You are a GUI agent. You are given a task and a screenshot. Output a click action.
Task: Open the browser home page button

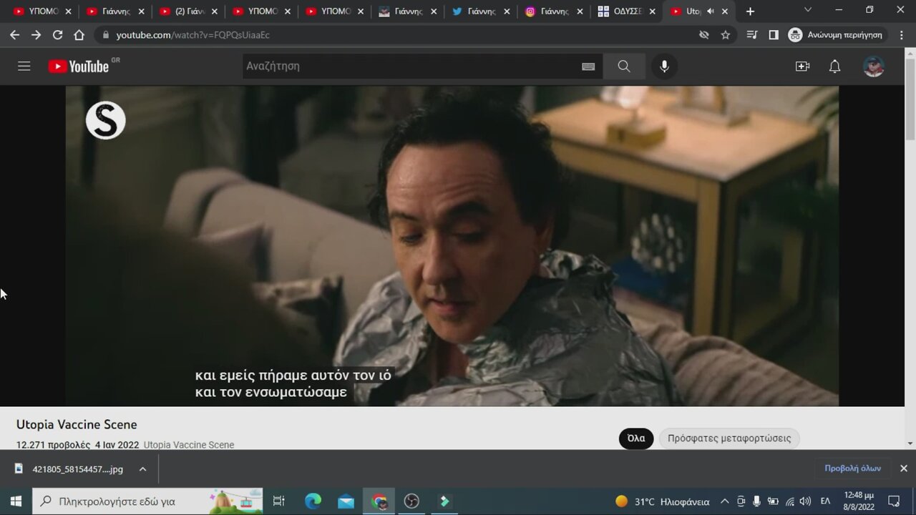pos(79,35)
